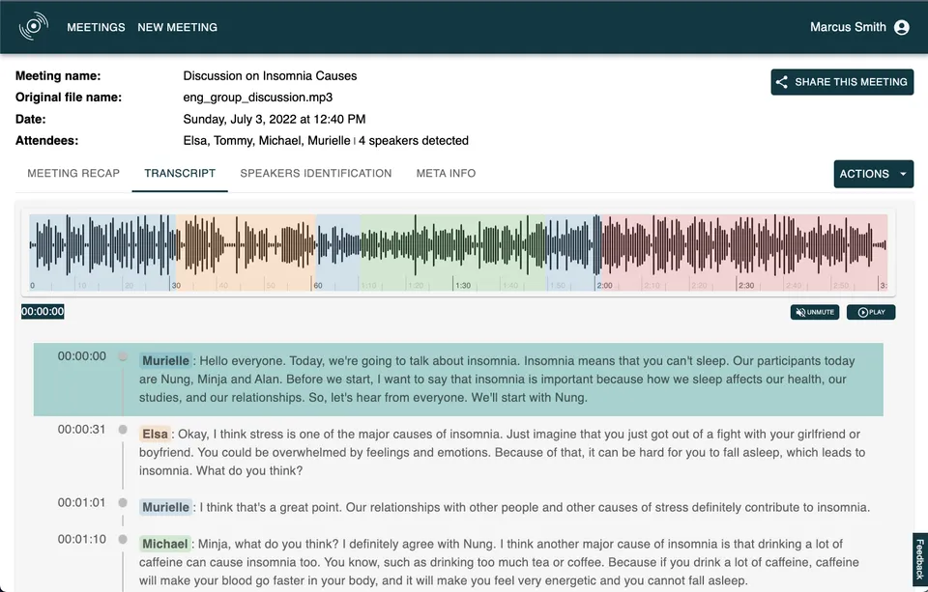
Task: Jump to timestamp 00:01:01
Action: [81, 503]
